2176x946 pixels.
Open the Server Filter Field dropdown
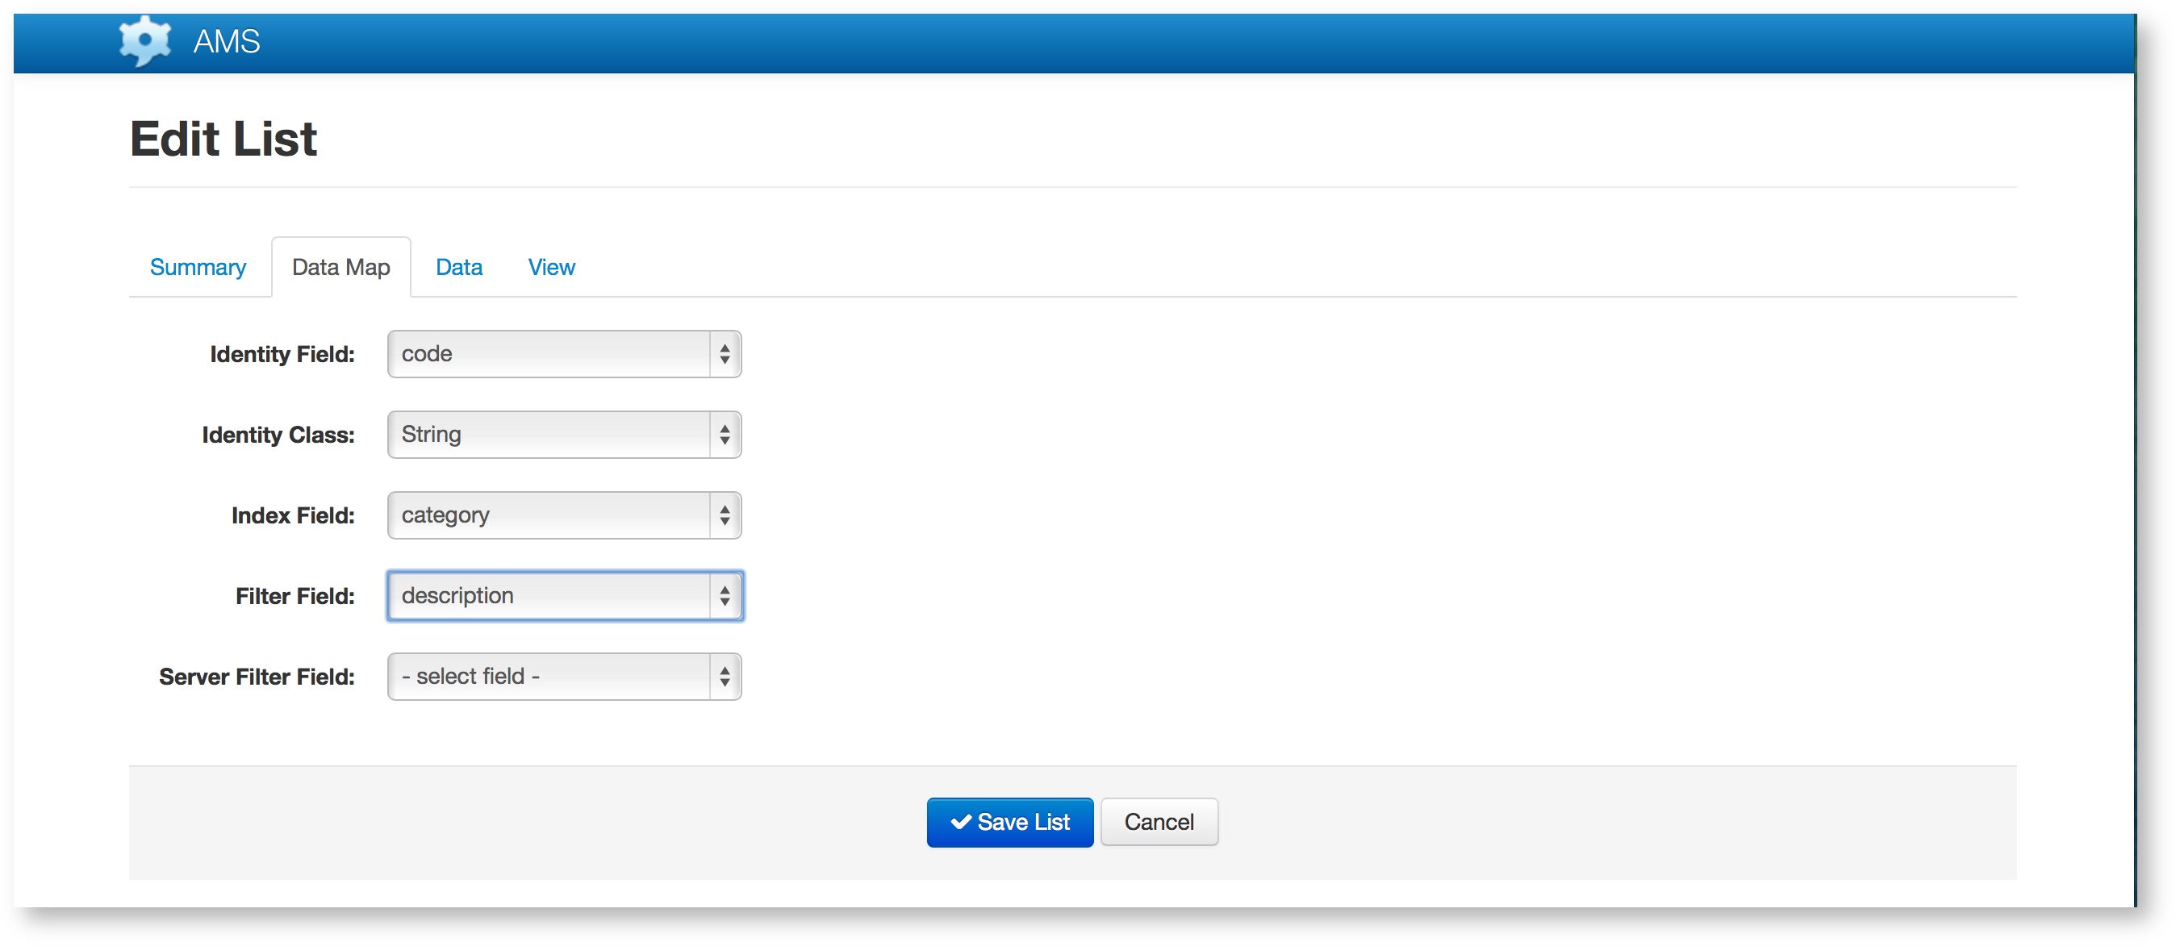coord(549,677)
